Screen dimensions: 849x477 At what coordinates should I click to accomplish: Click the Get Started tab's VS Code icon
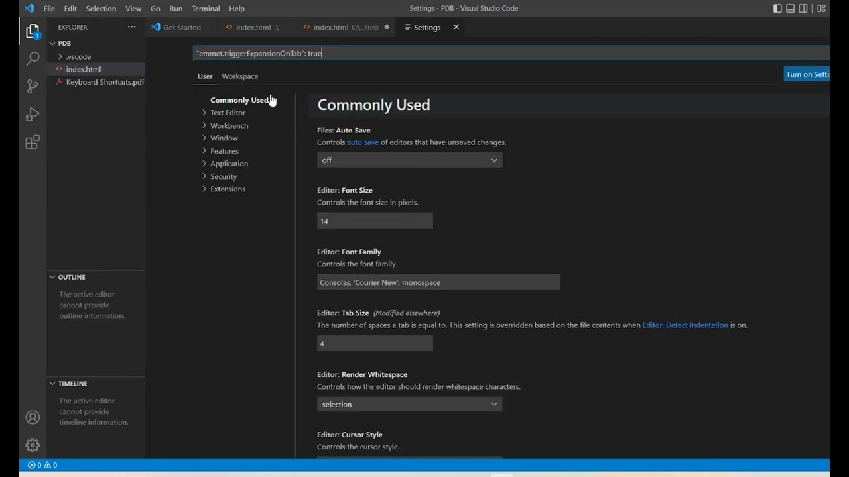pos(155,27)
